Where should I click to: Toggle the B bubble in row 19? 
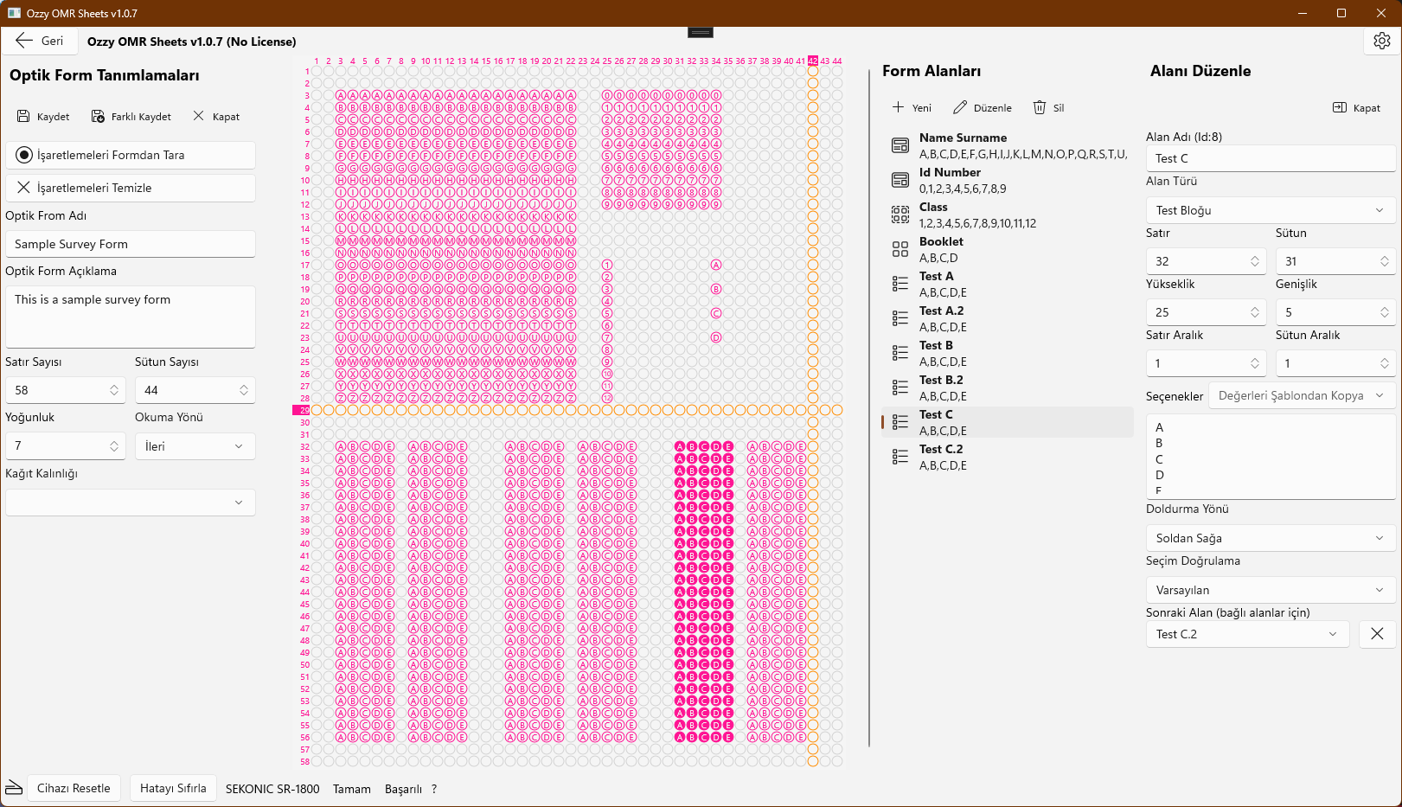(x=715, y=289)
